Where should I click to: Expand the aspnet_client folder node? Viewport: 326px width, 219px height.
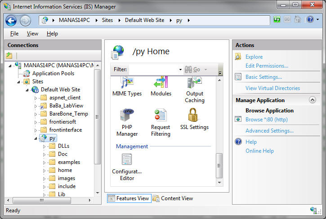point(36,98)
